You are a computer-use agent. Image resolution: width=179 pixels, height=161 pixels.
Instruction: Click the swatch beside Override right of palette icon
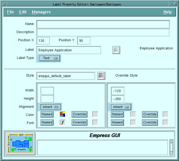[95, 114]
